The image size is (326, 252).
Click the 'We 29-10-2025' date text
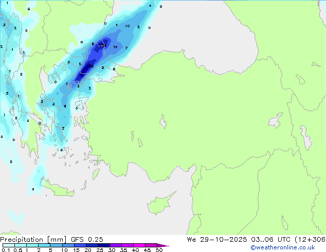point(217,239)
